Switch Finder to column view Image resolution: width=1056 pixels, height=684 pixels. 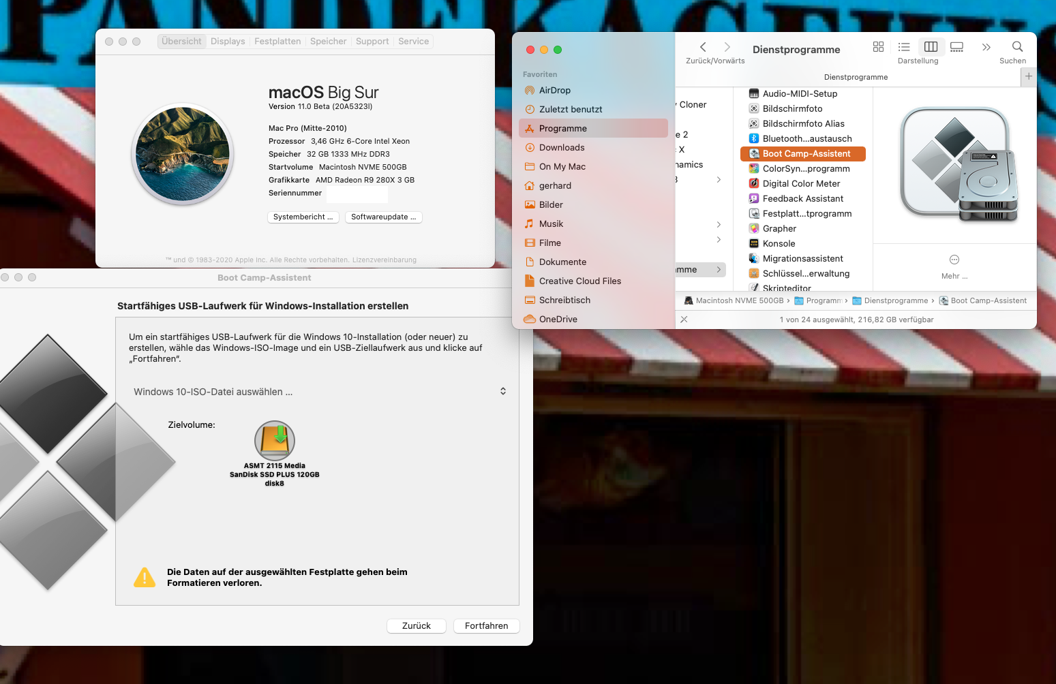931,47
